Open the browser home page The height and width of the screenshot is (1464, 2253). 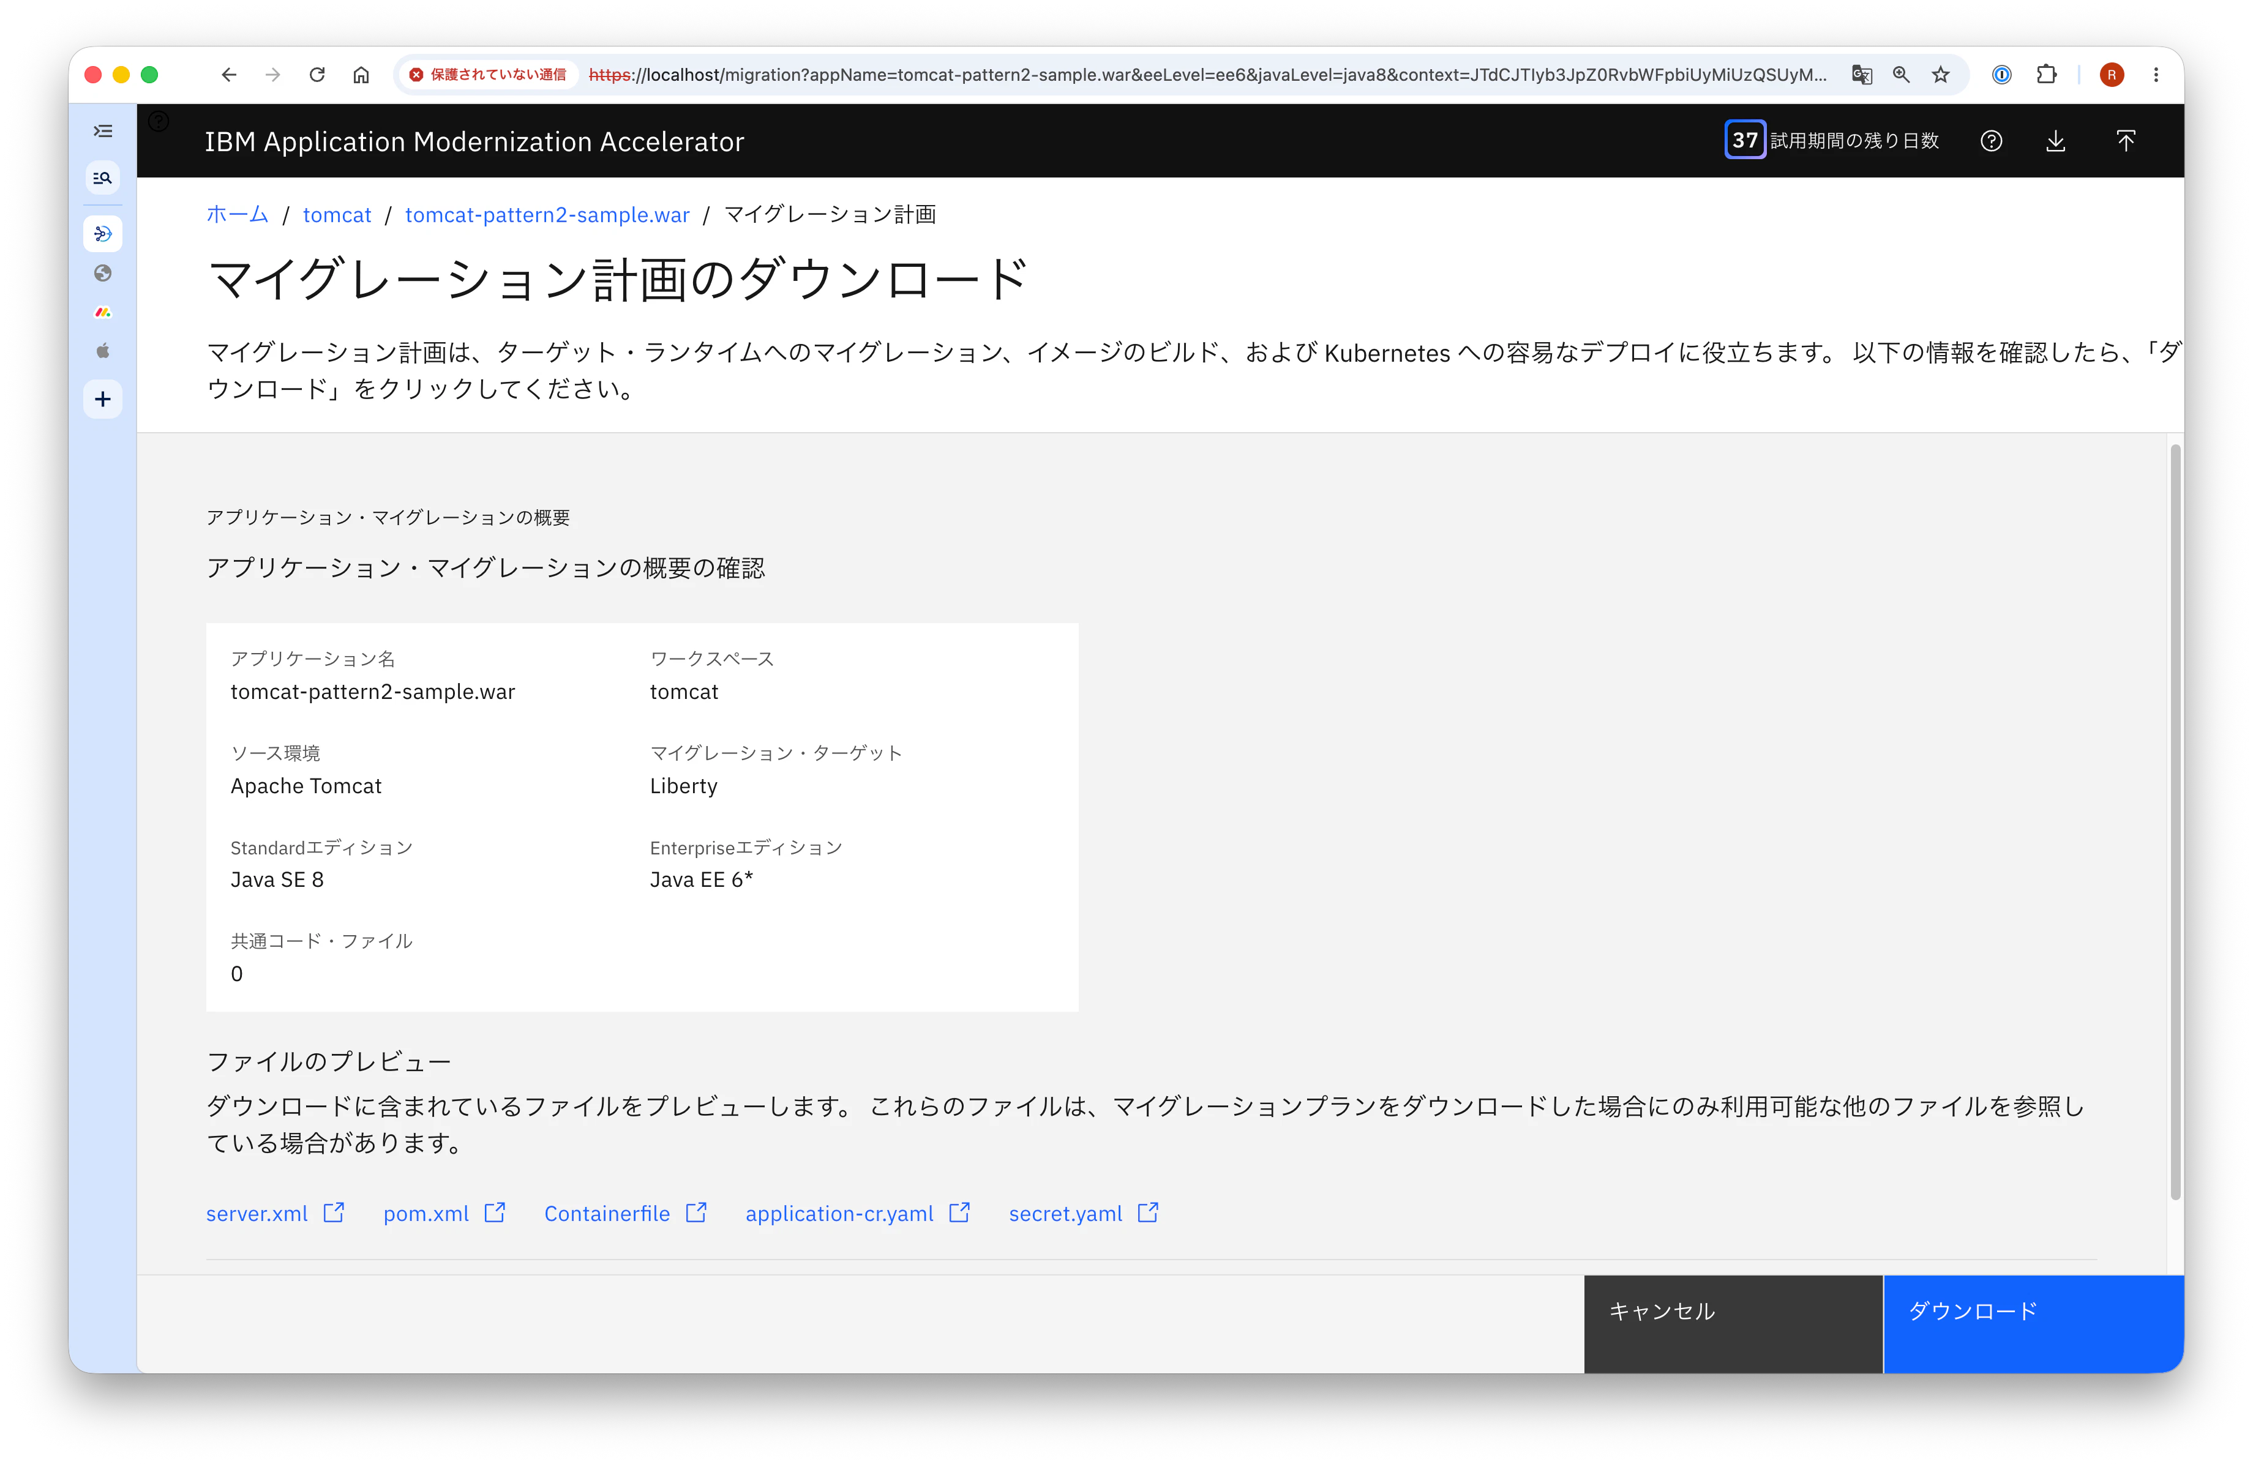361,75
